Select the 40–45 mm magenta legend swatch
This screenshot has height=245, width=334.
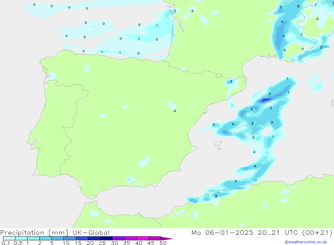(x=143, y=238)
